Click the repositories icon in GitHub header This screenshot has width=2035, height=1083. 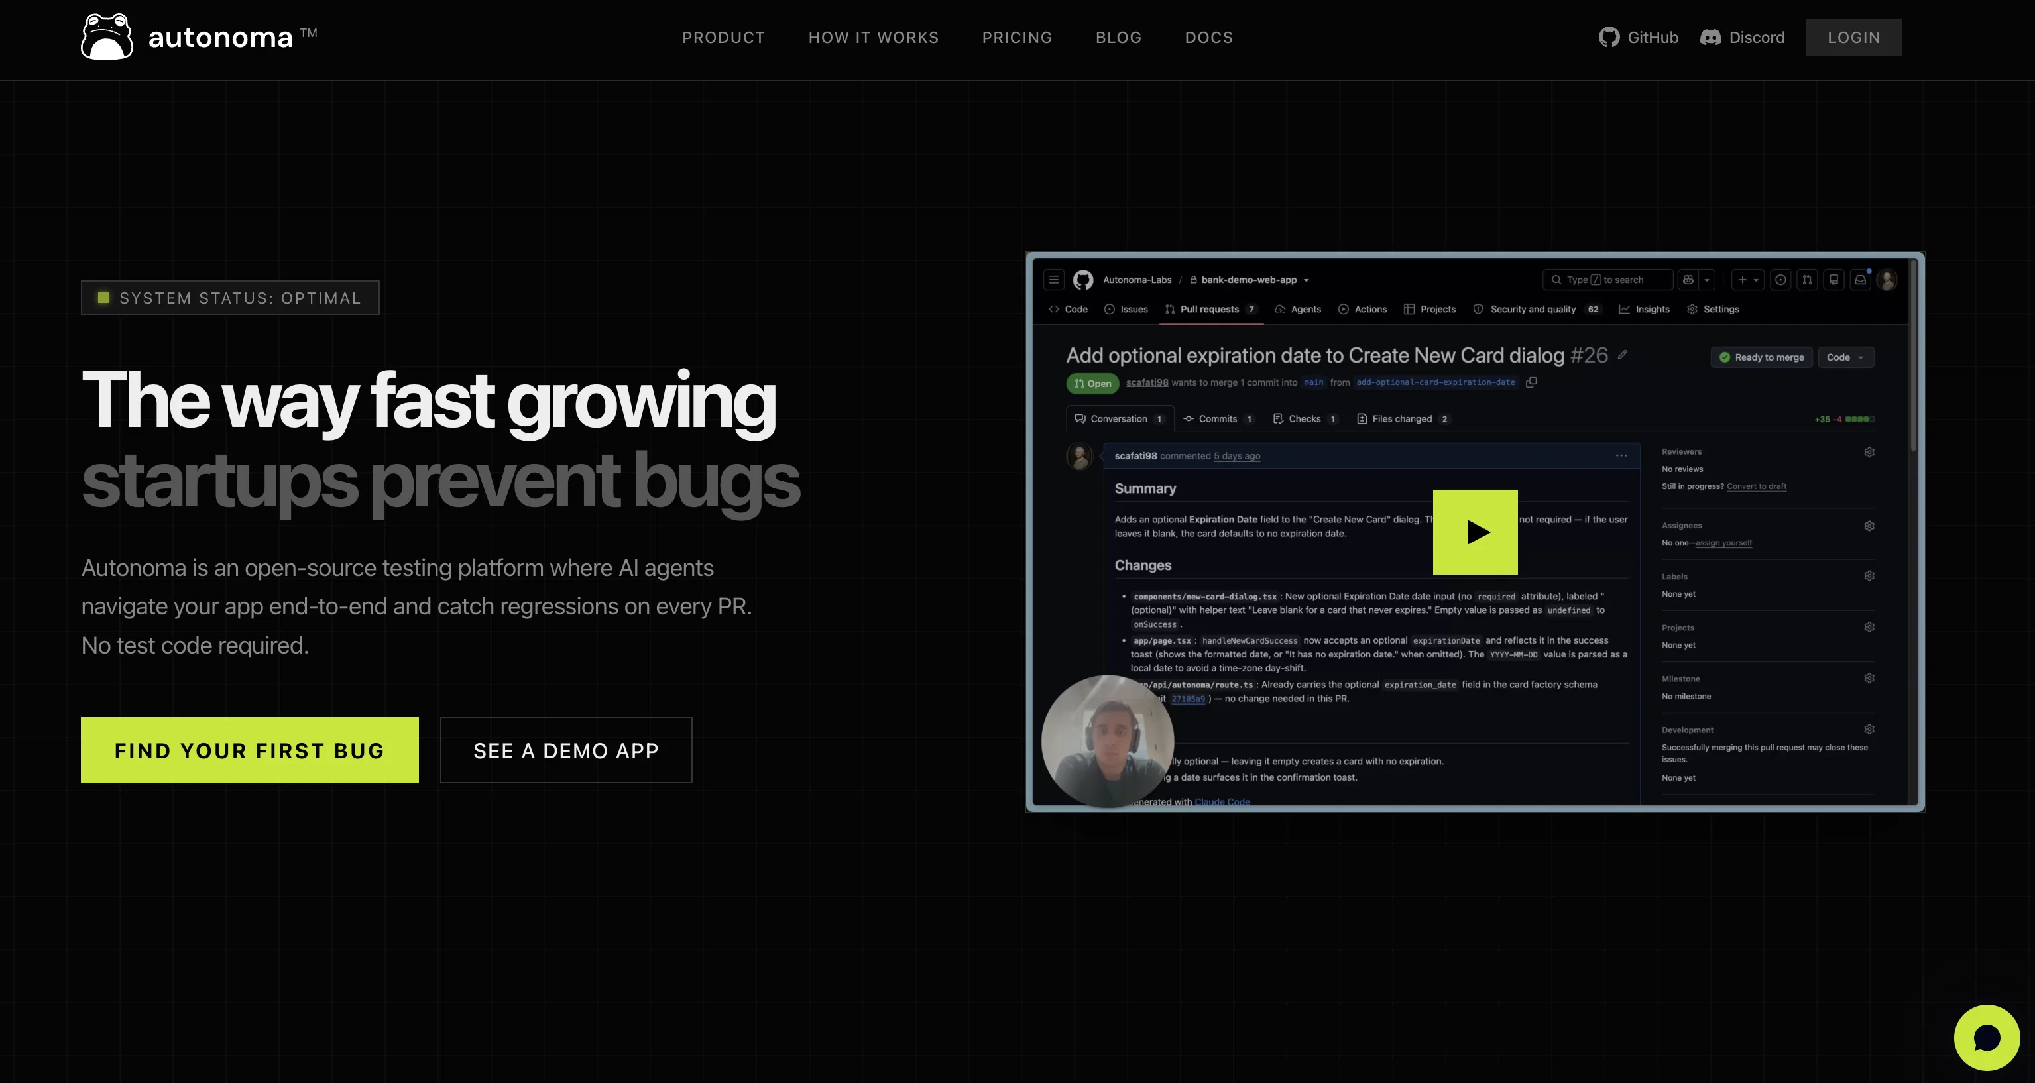tap(1834, 280)
